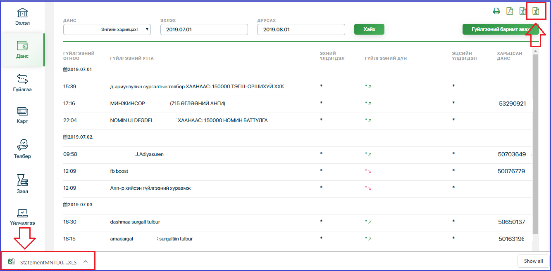
Task: Click the Эхлэх start date field
Action: click(x=204, y=30)
